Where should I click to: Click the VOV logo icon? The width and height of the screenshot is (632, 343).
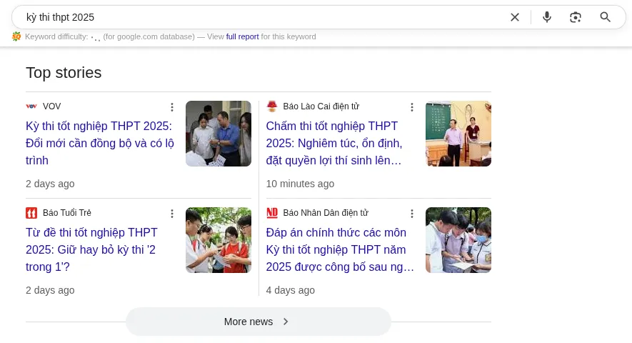31,106
